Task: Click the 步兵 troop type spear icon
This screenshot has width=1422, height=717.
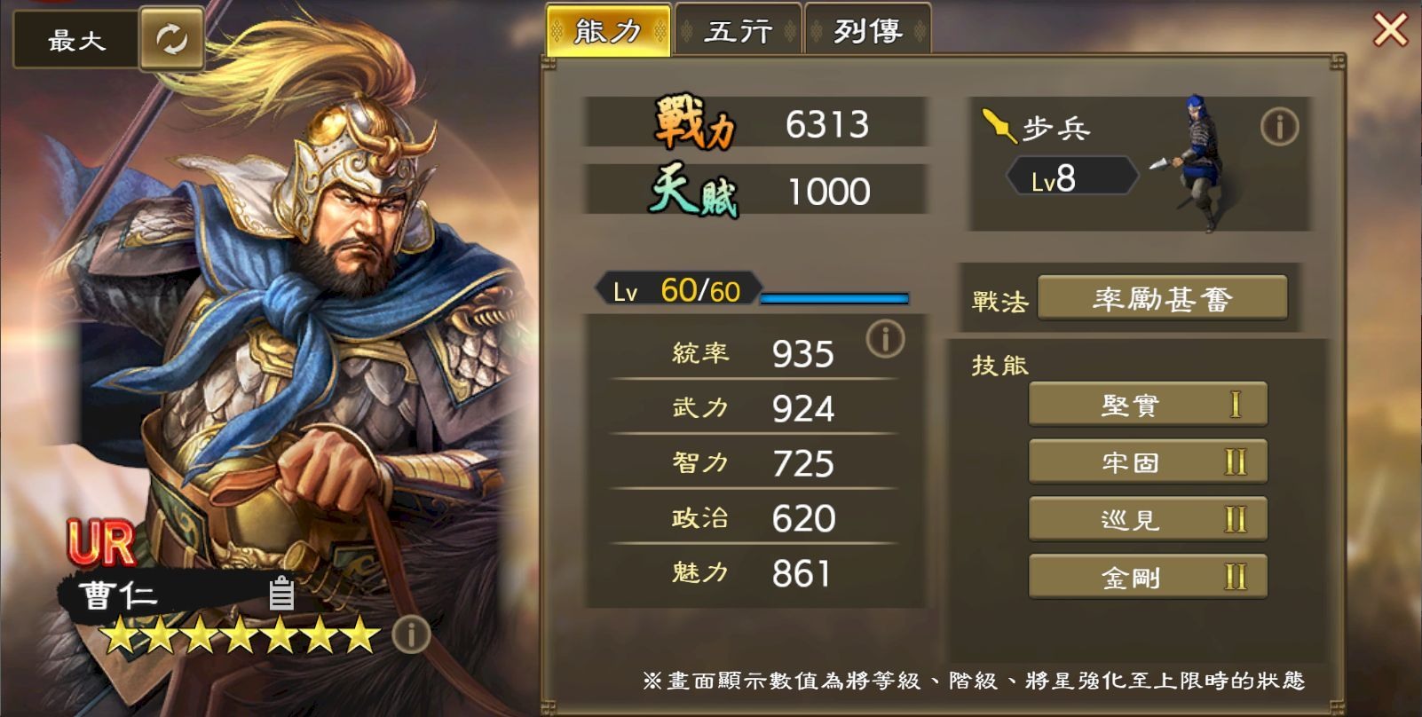Action: tap(999, 126)
